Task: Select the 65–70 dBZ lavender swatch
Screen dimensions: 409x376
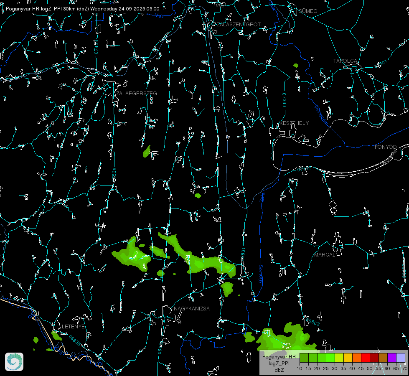Action: tap(401, 358)
